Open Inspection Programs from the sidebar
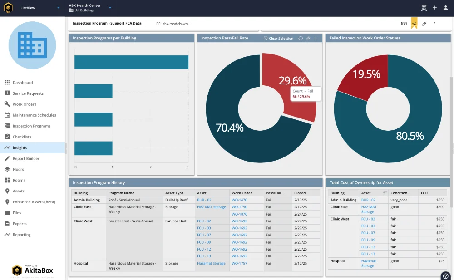The width and height of the screenshot is (454, 280). [31, 126]
